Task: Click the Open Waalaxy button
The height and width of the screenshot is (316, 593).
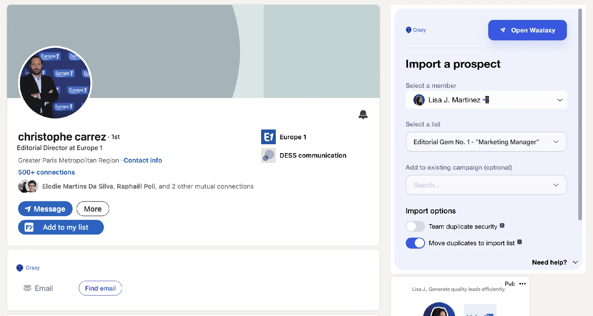Action: 527,30
